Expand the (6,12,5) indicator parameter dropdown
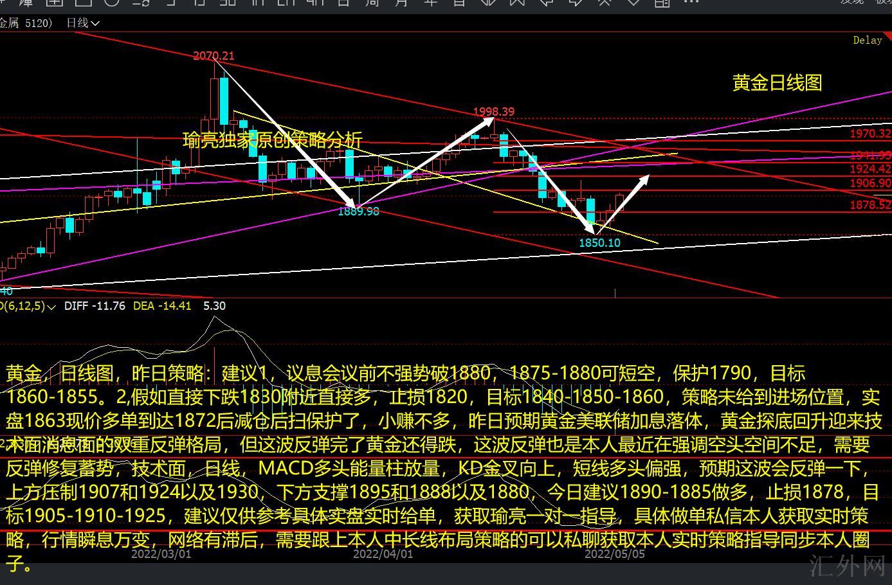Viewport: 892px width, 585px height. [28, 306]
